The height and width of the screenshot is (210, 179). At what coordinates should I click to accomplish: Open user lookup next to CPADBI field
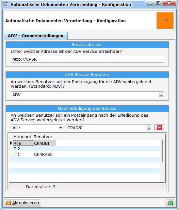tap(149, 128)
